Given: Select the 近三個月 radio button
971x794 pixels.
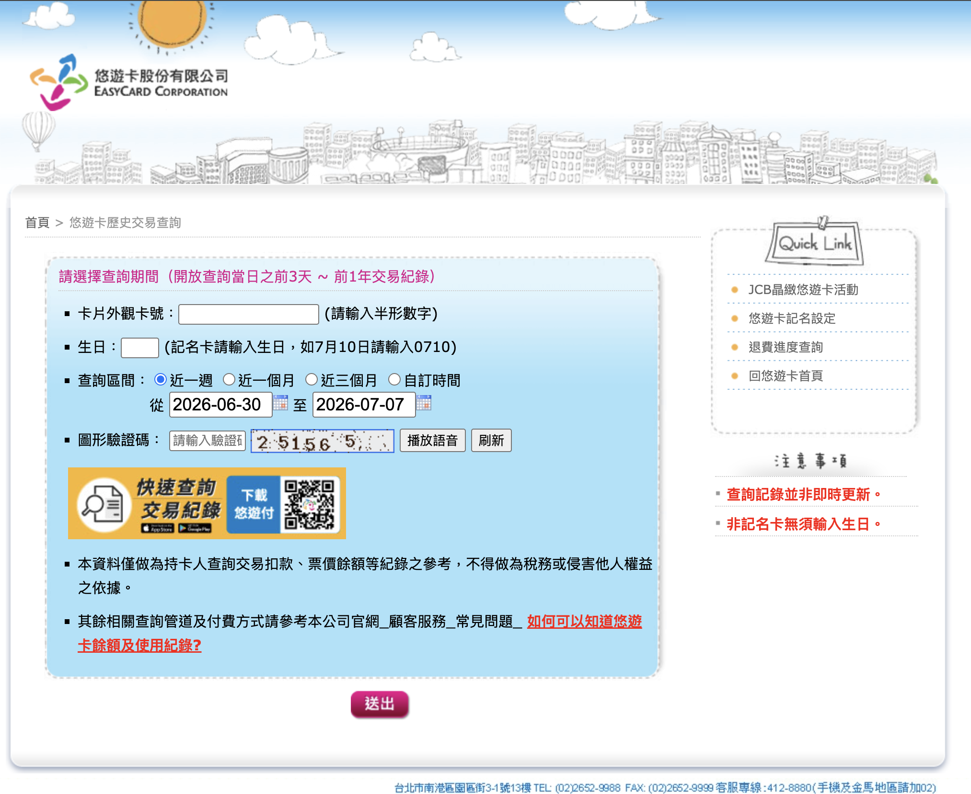Looking at the screenshot, I should 312,380.
